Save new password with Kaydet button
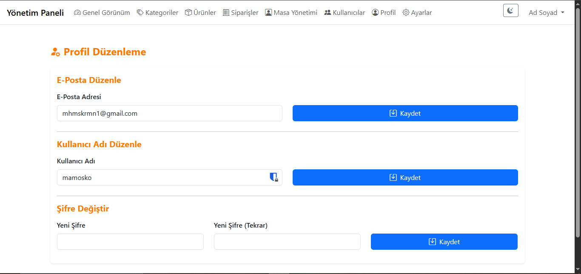 coord(444,242)
